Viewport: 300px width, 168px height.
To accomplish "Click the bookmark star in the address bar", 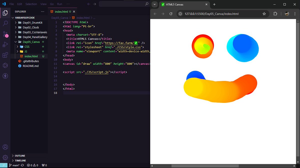I will (x=264, y=14).
